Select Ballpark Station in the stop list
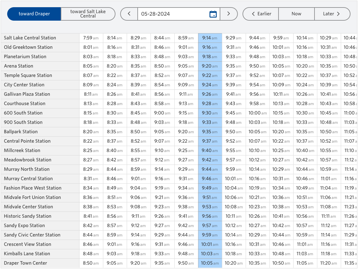The height and width of the screenshot is (269, 358). click(21, 132)
